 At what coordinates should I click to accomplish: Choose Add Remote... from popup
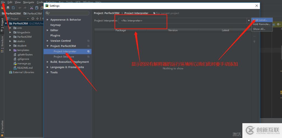click(x=262, y=24)
